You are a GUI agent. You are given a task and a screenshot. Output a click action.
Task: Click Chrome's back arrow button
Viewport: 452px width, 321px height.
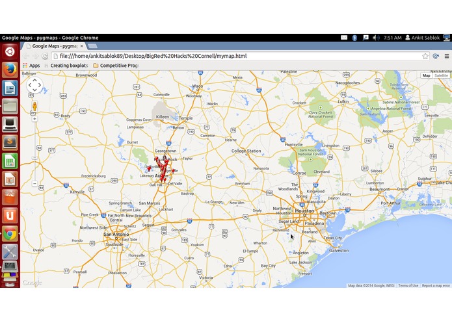26,56
